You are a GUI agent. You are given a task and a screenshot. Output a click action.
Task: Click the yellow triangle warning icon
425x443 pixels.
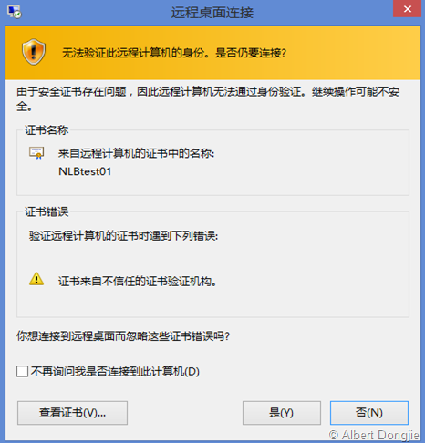tap(36, 279)
